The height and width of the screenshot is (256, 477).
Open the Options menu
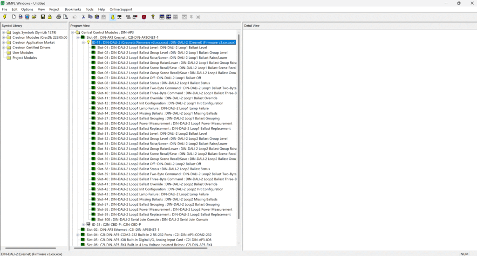[x=27, y=9]
